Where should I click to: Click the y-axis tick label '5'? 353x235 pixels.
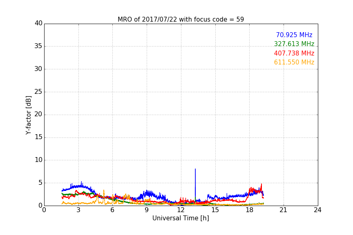(x=40, y=183)
